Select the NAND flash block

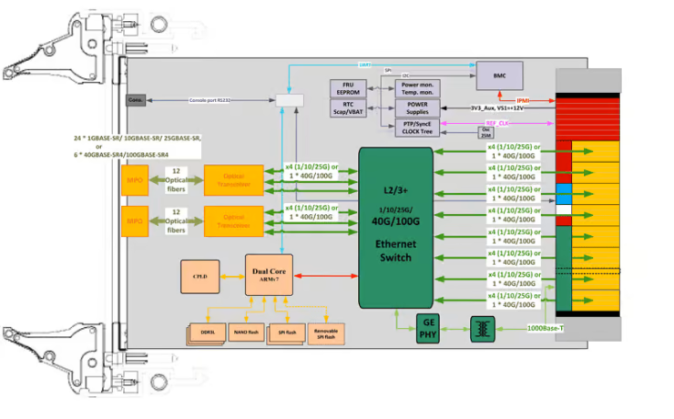[246, 332]
